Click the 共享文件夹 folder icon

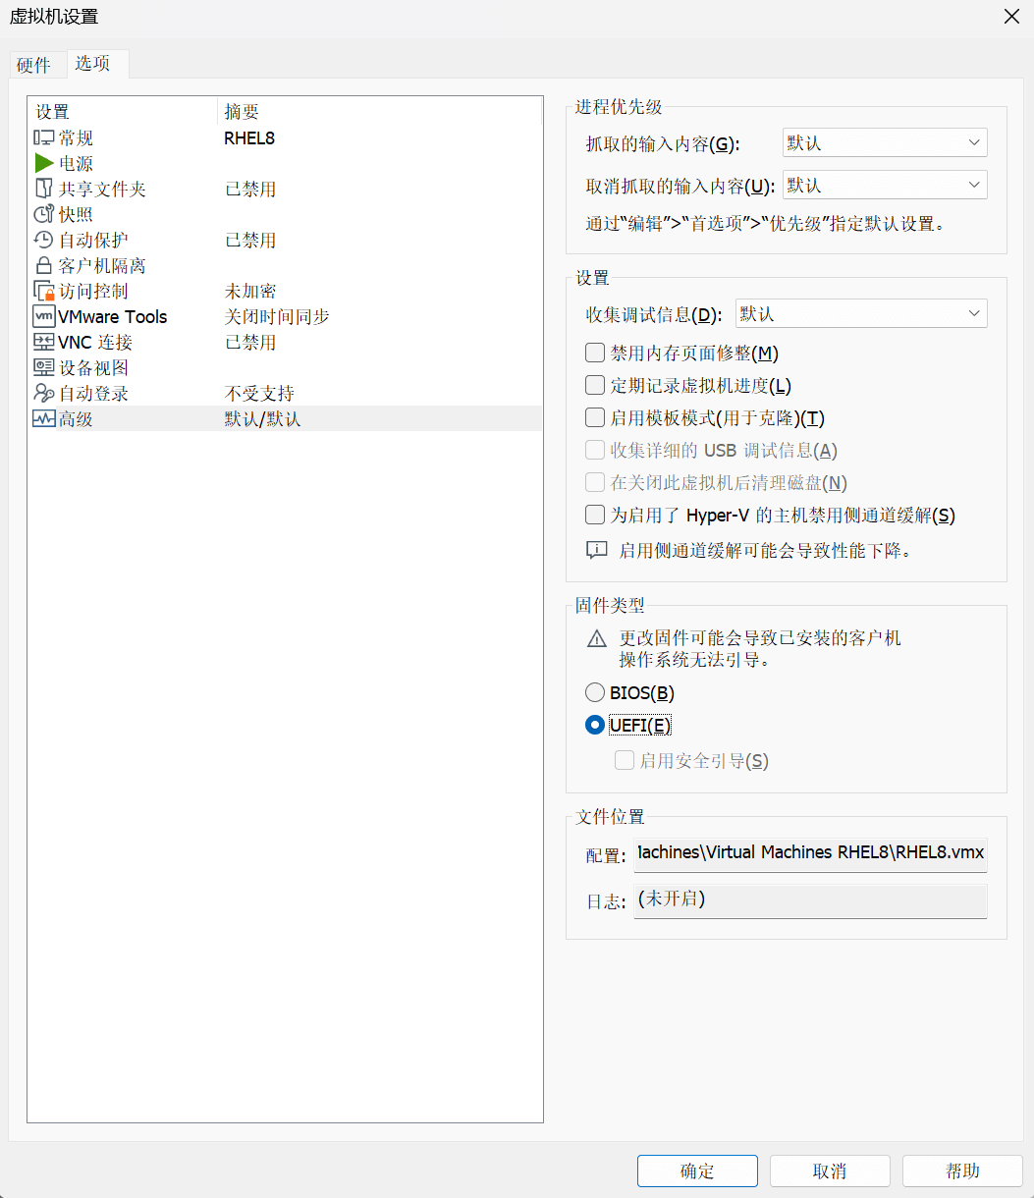pos(44,190)
